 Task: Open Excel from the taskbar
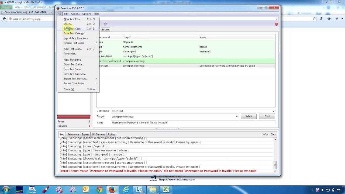(x=166, y=190)
